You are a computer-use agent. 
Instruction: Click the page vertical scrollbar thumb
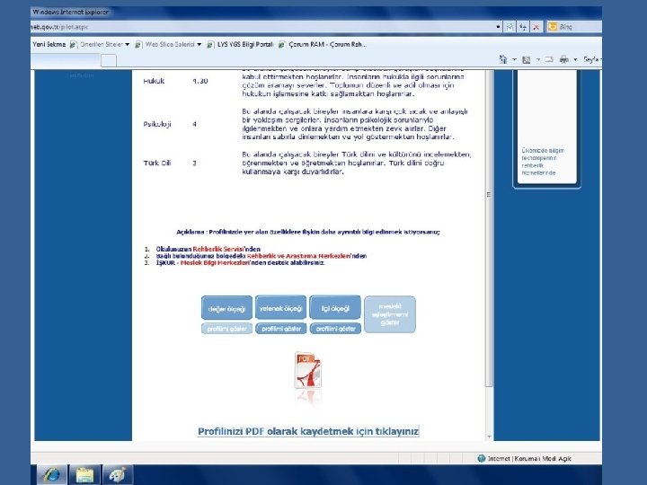(489, 228)
